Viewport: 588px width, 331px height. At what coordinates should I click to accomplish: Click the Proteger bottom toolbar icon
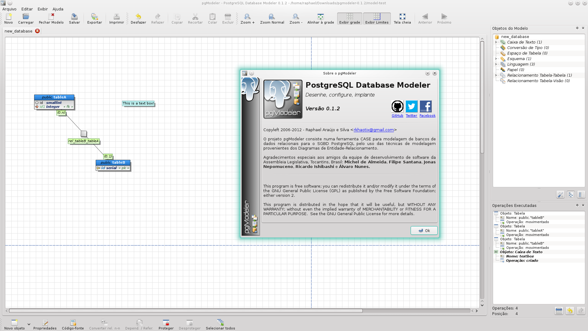tap(166, 322)
